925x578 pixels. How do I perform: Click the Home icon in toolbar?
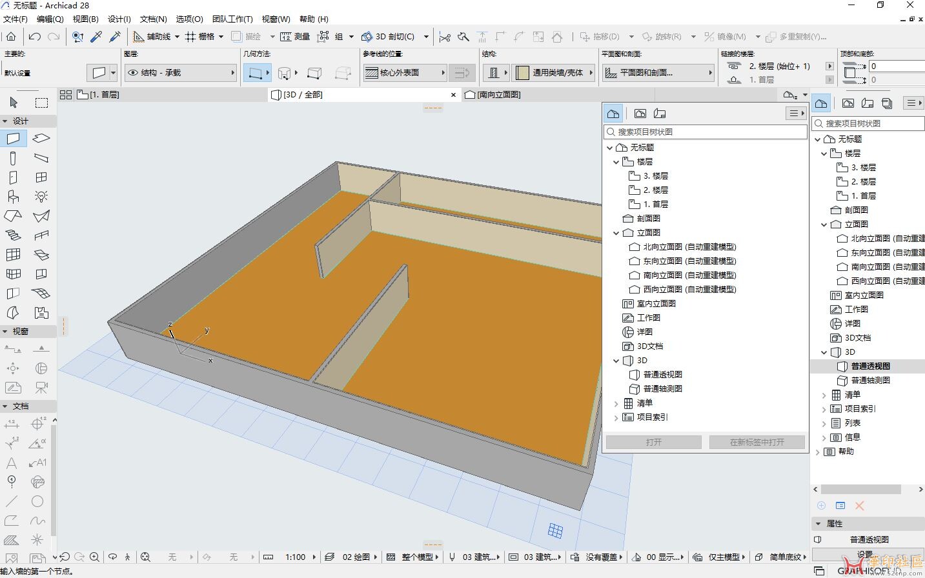click(x=11, y=37)
